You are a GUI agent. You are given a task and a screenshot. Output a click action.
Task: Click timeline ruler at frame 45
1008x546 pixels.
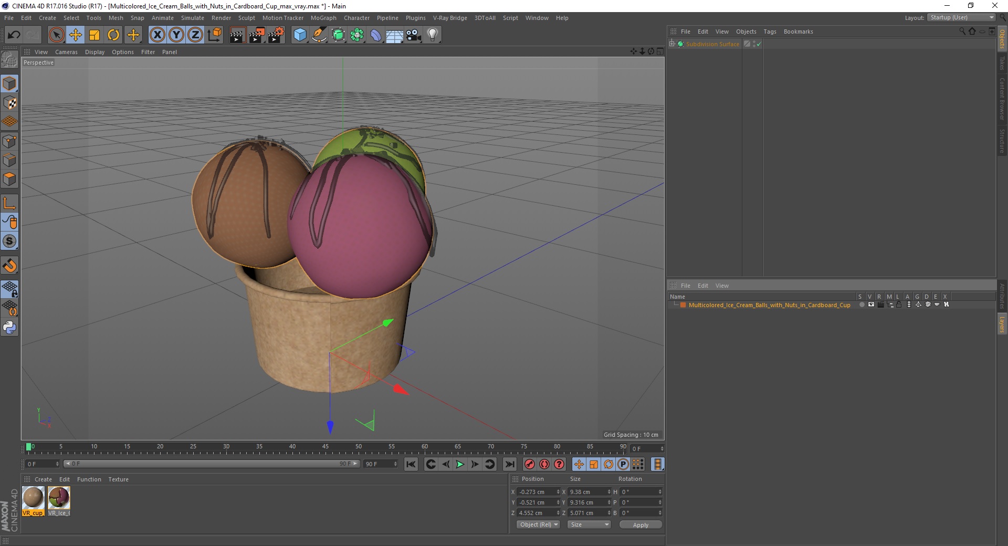tap(325, 448)
